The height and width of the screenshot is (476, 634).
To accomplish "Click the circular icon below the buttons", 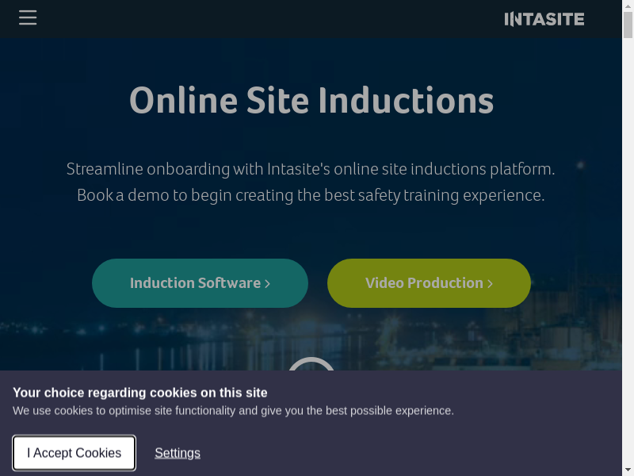I will point(311,365).
